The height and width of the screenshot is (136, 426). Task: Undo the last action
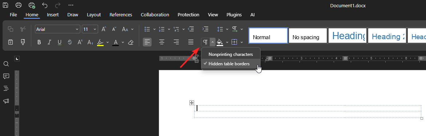(x=45, y=5)
